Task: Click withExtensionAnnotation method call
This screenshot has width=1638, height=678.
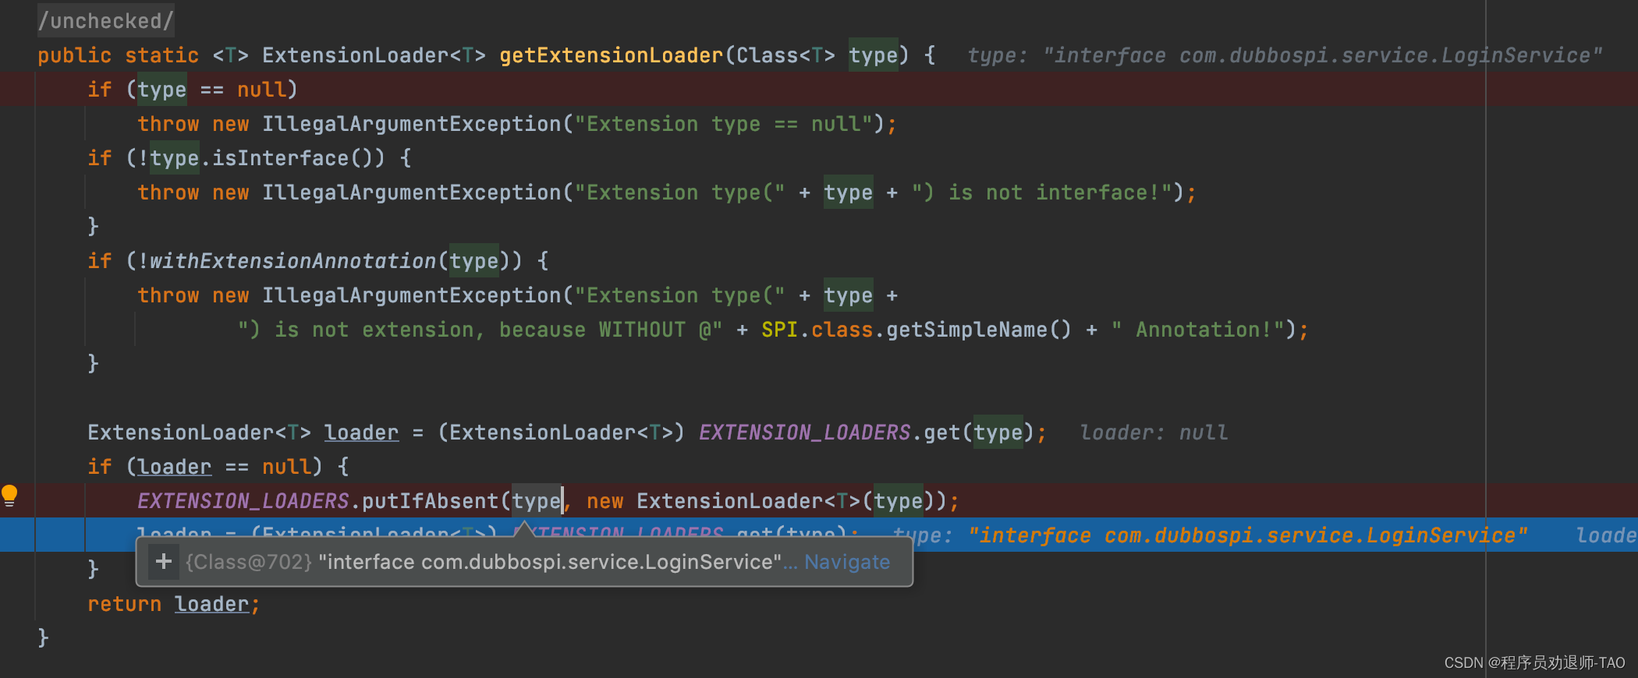Action: (292, 260)
